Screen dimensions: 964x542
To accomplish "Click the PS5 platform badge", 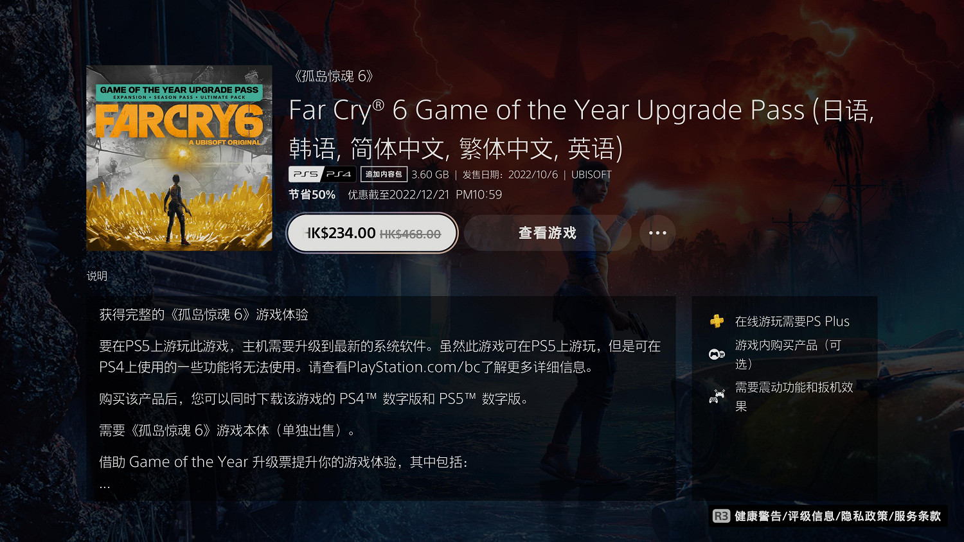I will (x=305, y=174).
